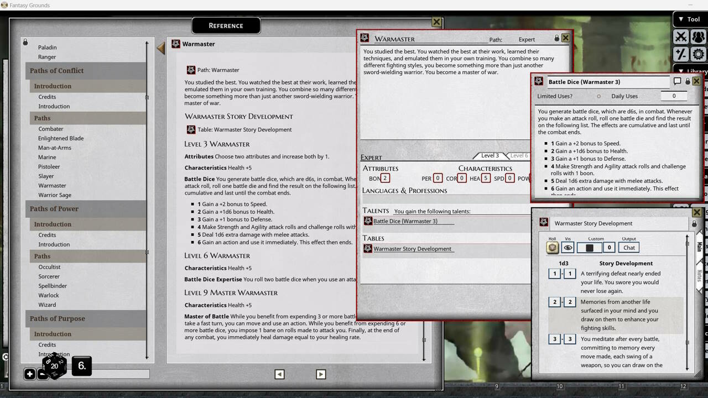Open the Party Sheet icon in Tool panel
The width and height of the screenshot is (708, 398).
698,37
